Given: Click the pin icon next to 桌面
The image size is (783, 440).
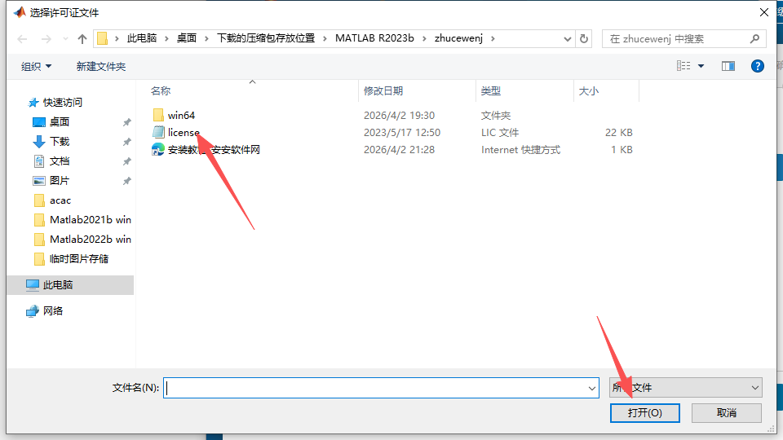Looking at the screenshot, I should coord(127,122).
